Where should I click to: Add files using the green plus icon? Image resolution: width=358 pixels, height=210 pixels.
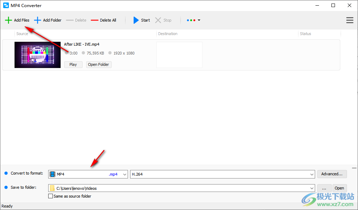click(9, 20)
